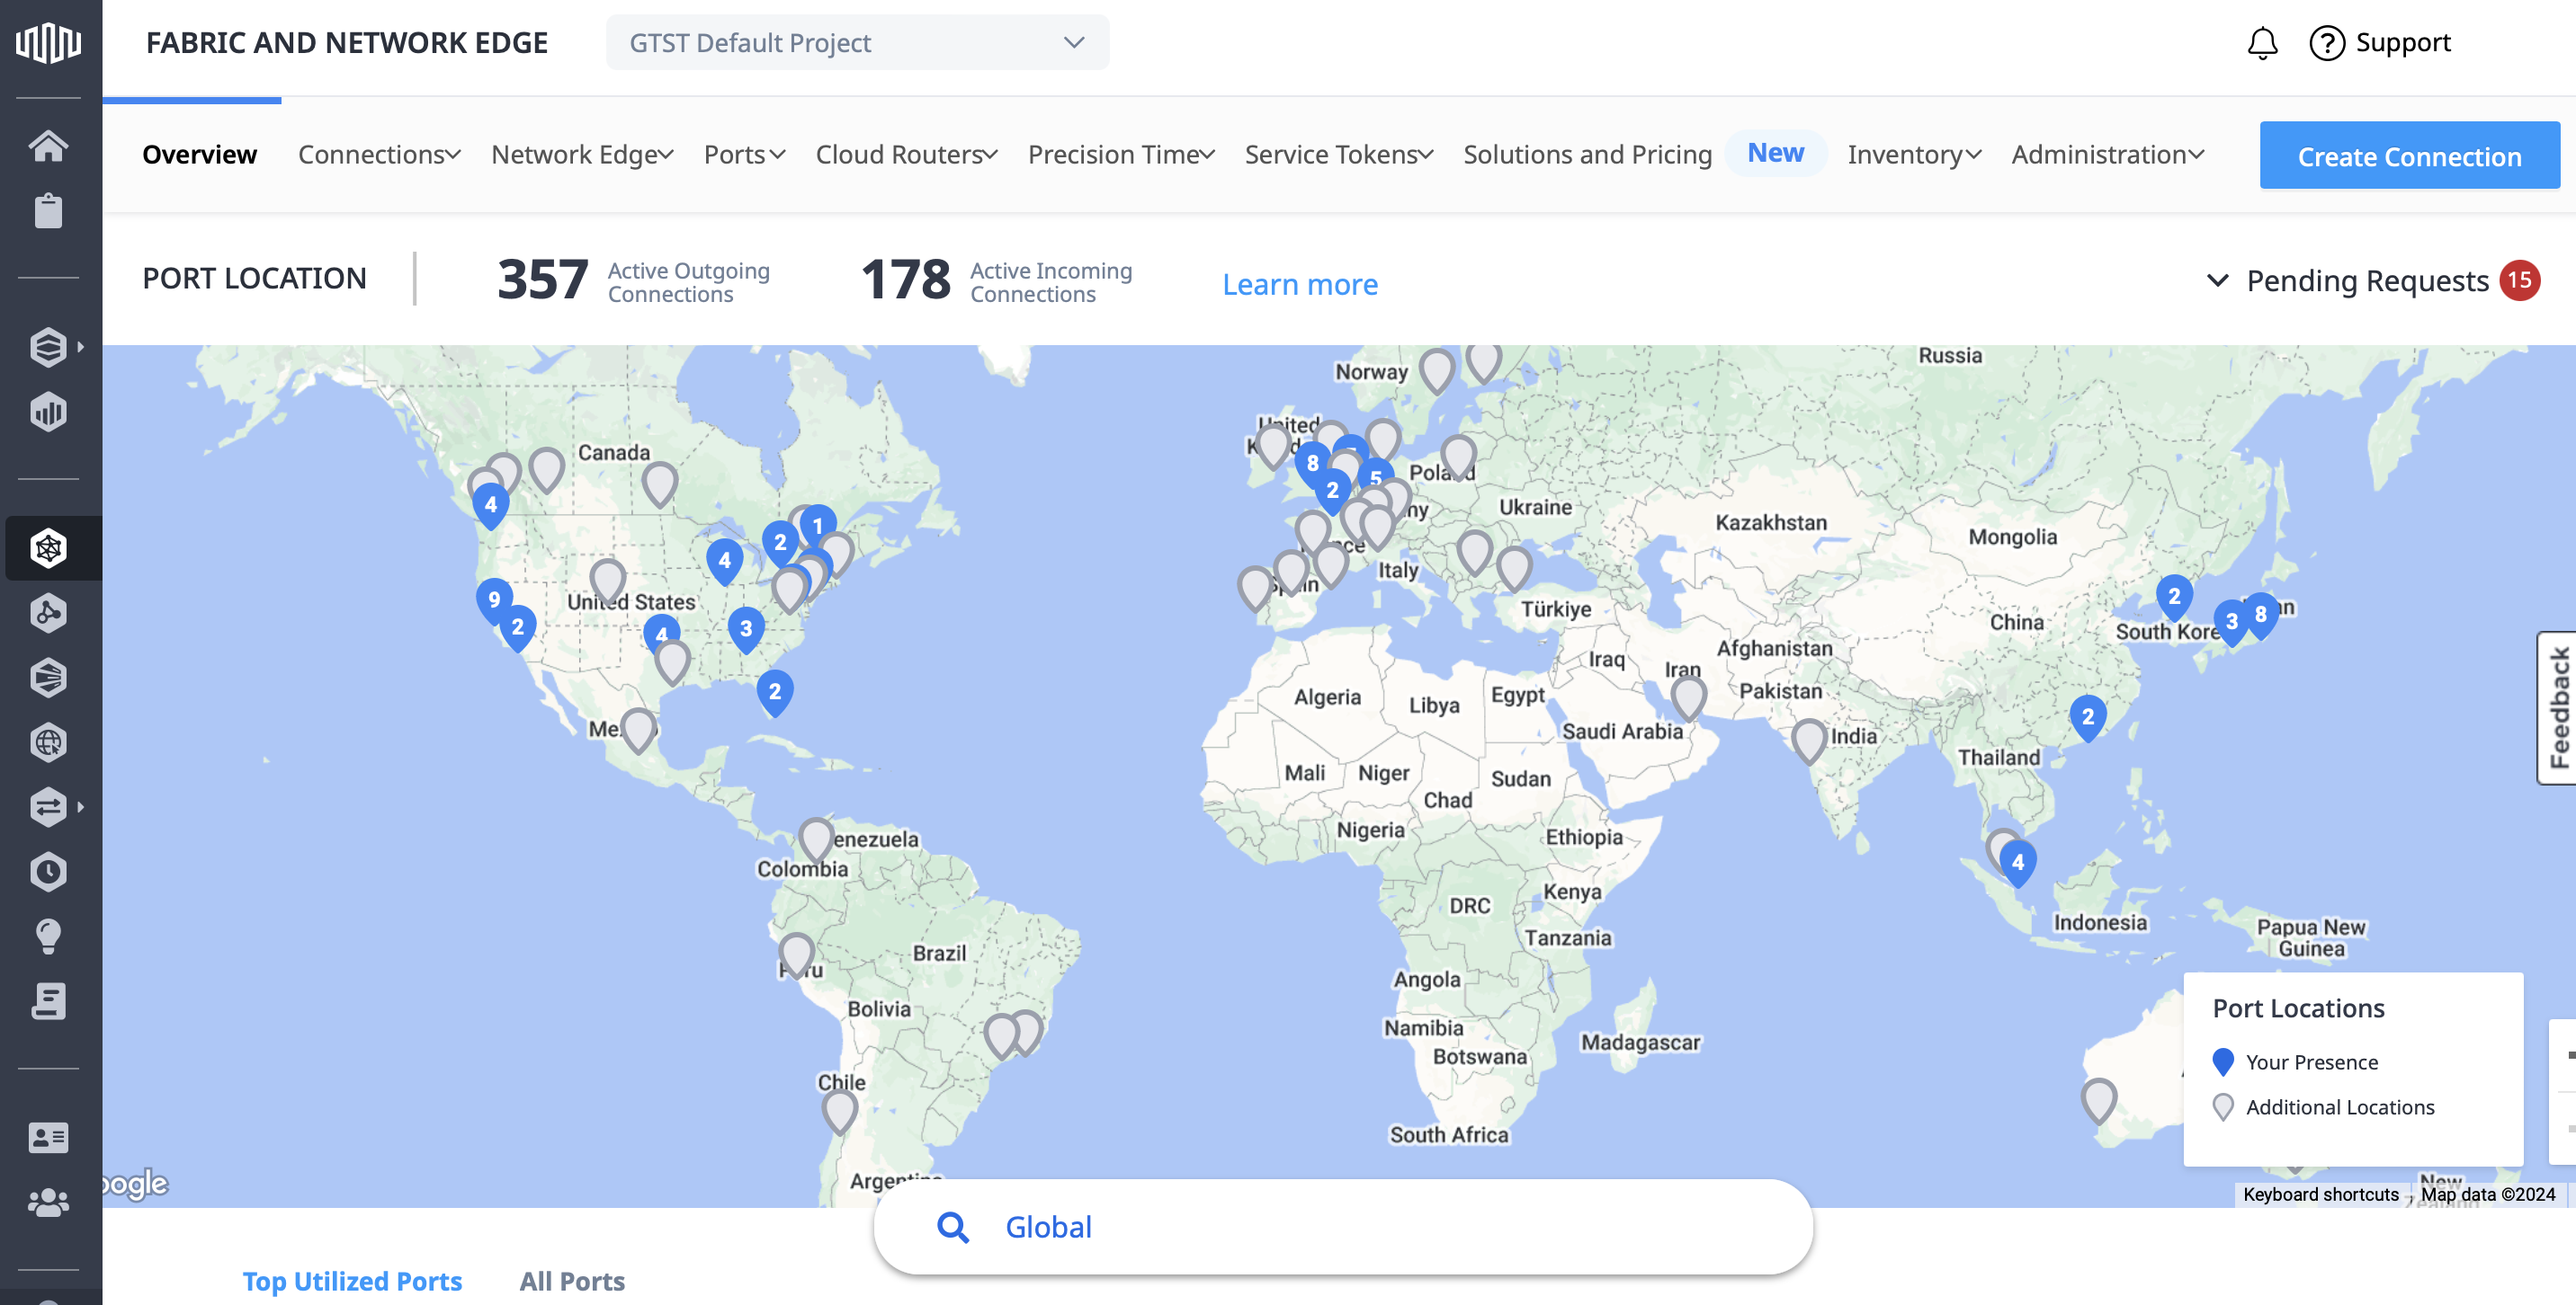Open the ID card sidebar icon
This screenshot has width=2576, height=1305.
[48, 1137]
